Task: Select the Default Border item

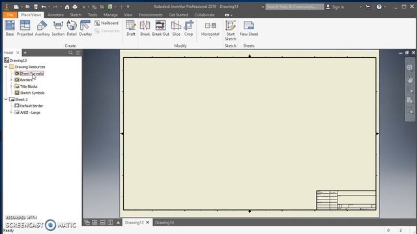Action: pos(31,106)
